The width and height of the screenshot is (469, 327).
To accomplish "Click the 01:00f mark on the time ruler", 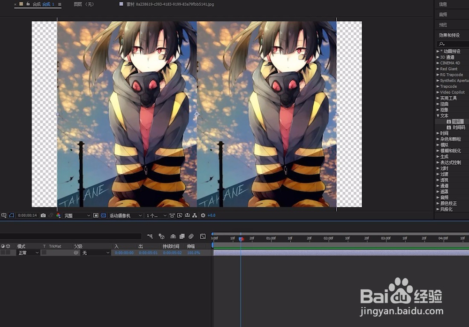I will 271,238.
